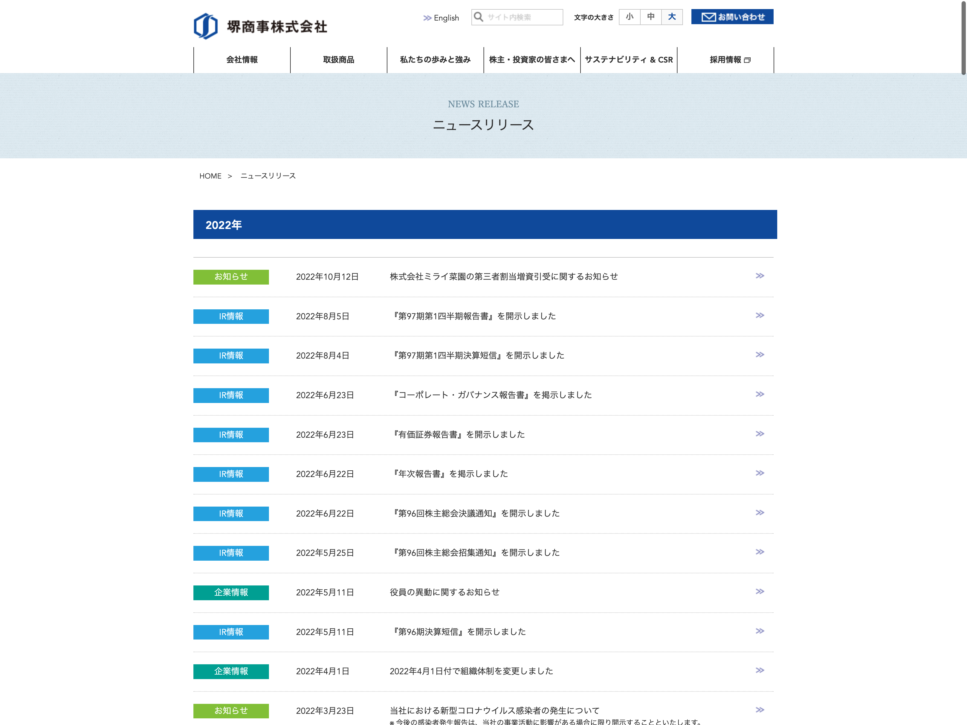Open the 会社情報 navigation menu
The image size is (967, 725).
pos(242,60)
